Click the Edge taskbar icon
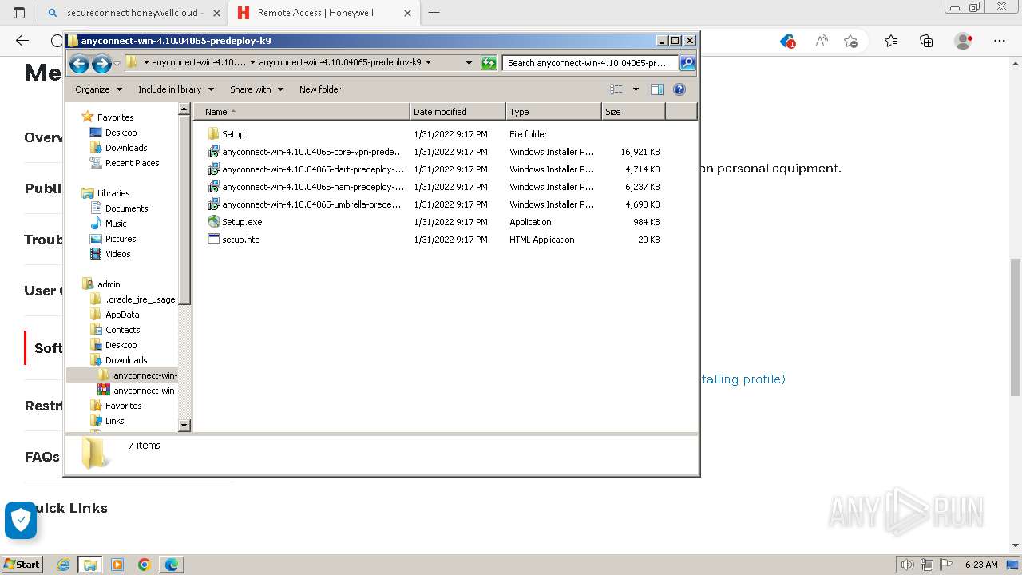This screenshot has height=575, width=1022. (x=172, y=565)
